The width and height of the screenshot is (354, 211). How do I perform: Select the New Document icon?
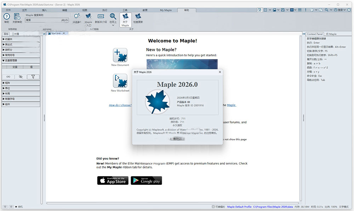pos(120,55)
